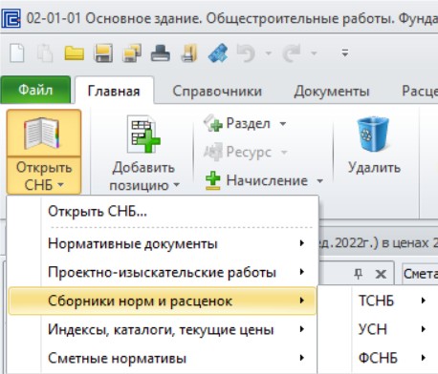Click the open book Открыть СНБ icon

pos(42,134)
